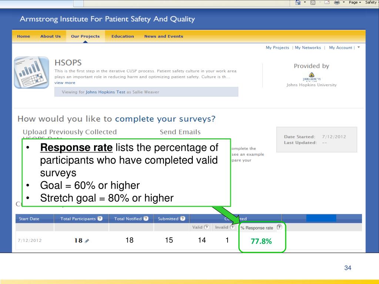The image size is (379, 284).
Task: Open the Safety menu in browser toolbar
Action: coord(372,2)
